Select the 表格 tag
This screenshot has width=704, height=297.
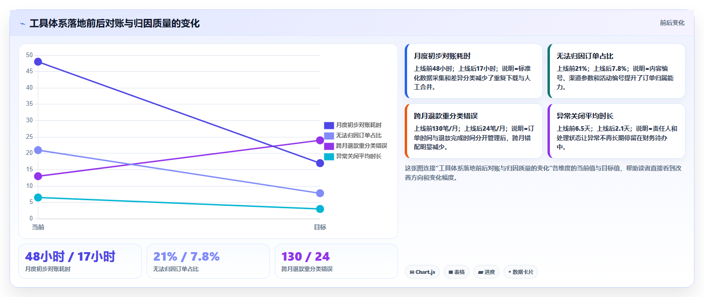pos(456,272)
